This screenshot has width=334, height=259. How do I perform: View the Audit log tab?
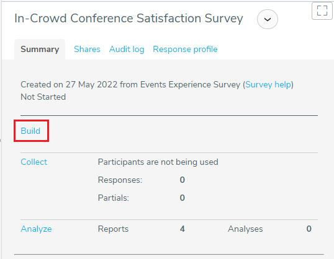[127, 50]
